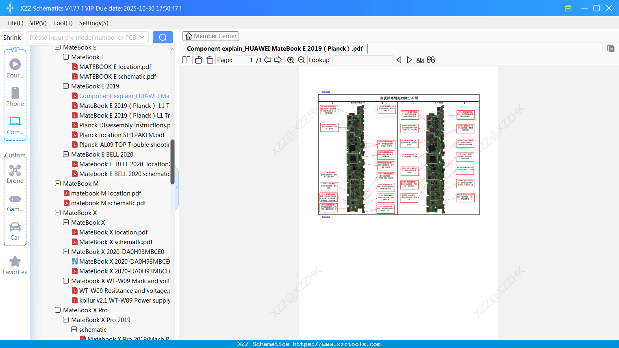Open Component explain_HUAWEI file in tree
Viewport: 619px width, 348px height.
[x=124, y=96]
